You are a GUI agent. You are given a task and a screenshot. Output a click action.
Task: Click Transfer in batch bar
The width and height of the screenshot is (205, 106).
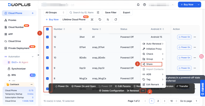pos(182,86)
